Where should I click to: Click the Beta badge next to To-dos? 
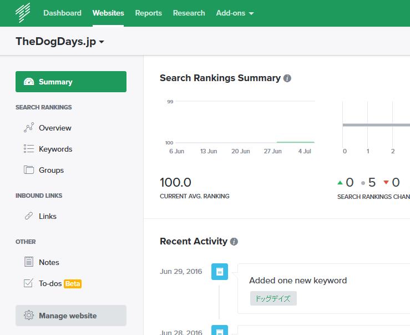tap(73, 284)
